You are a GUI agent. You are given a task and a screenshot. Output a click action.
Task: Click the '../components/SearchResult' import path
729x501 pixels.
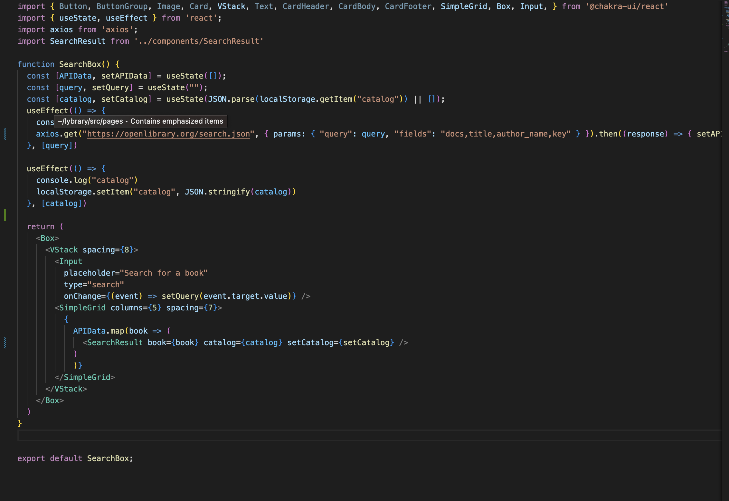pyautogui.click(x=199, y=41)
